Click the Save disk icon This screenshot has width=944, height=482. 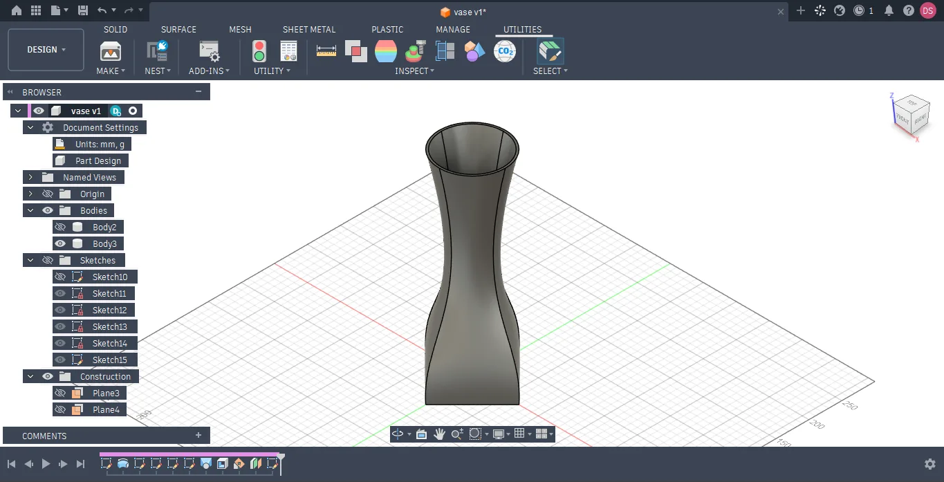click(x=83, y=10)
